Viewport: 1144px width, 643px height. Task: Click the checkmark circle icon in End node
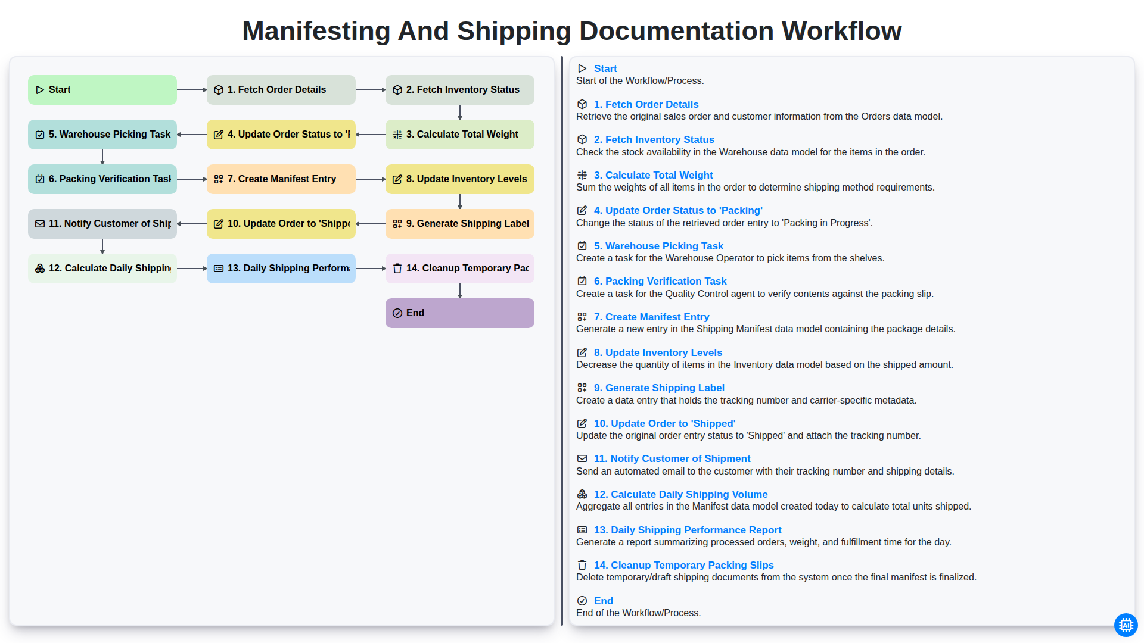(x=397, y=313)
